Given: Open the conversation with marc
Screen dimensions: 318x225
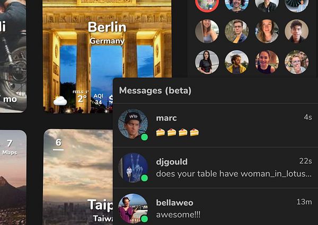Looking at the screenshot, I should (215, 125).
